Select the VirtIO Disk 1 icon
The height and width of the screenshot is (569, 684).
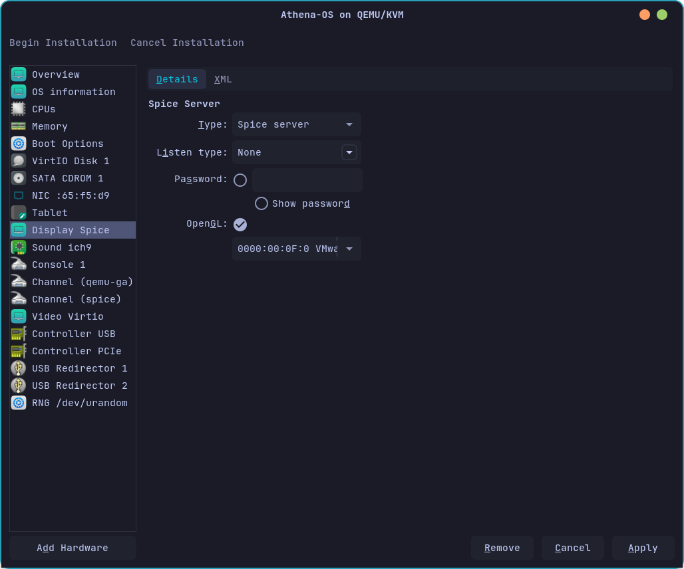tap(18, 161)
